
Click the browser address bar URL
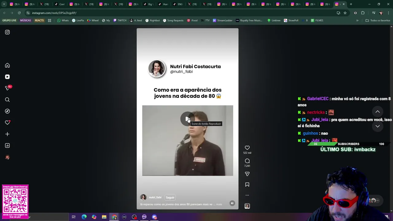click(54, 13)
